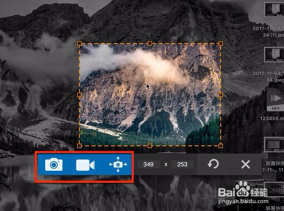Select the 123456 MP4 desktop file
This screenshot has height=211, width=284.
point(275,99)
